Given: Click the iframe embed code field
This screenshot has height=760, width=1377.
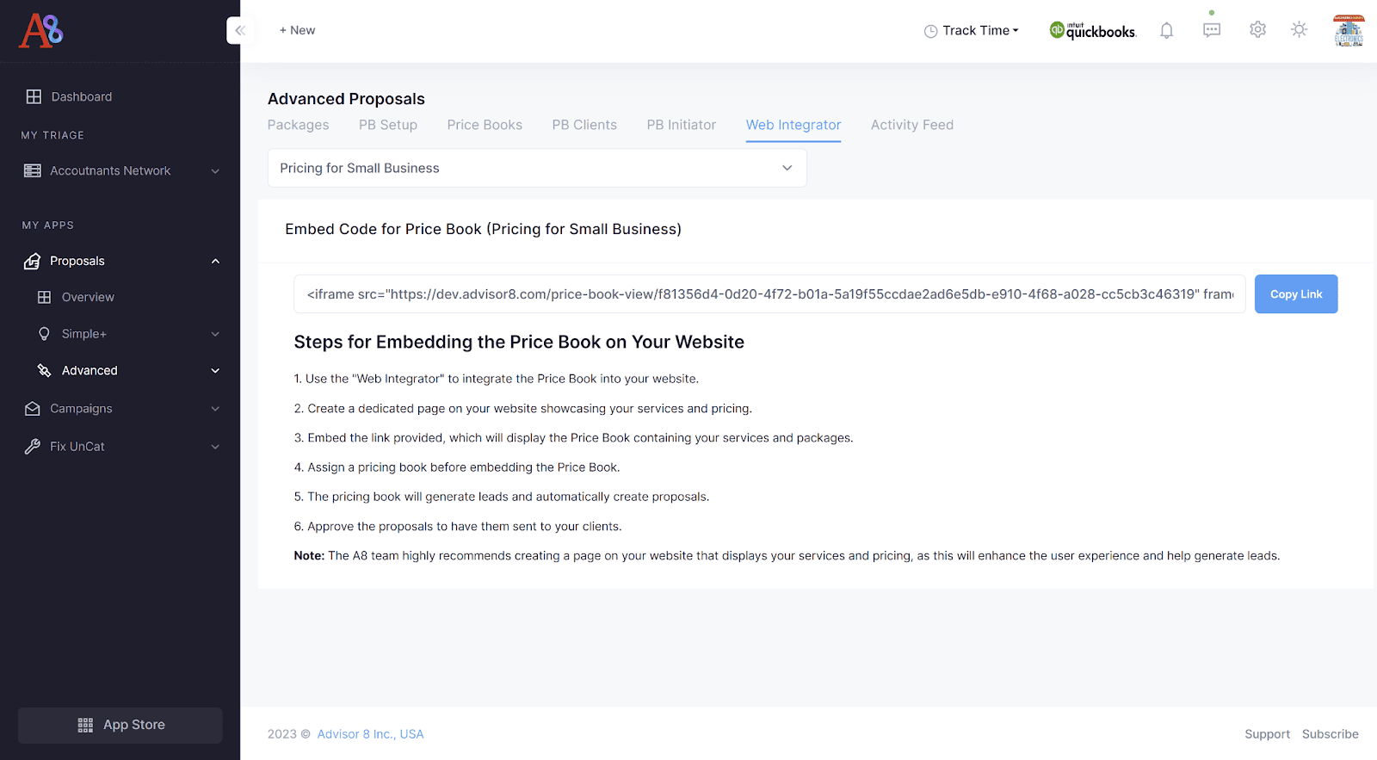Looking at the screenshot, I should 769,294.
